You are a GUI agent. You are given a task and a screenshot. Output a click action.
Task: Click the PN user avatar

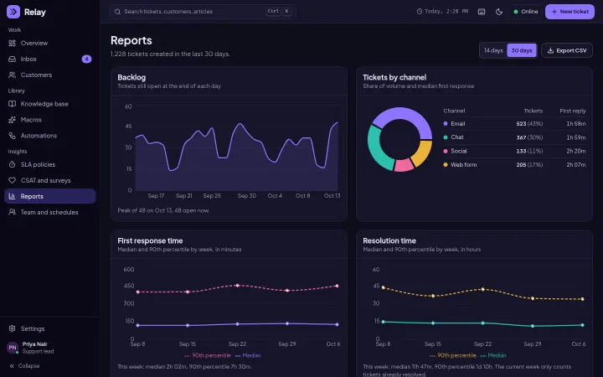pos(13,348)
